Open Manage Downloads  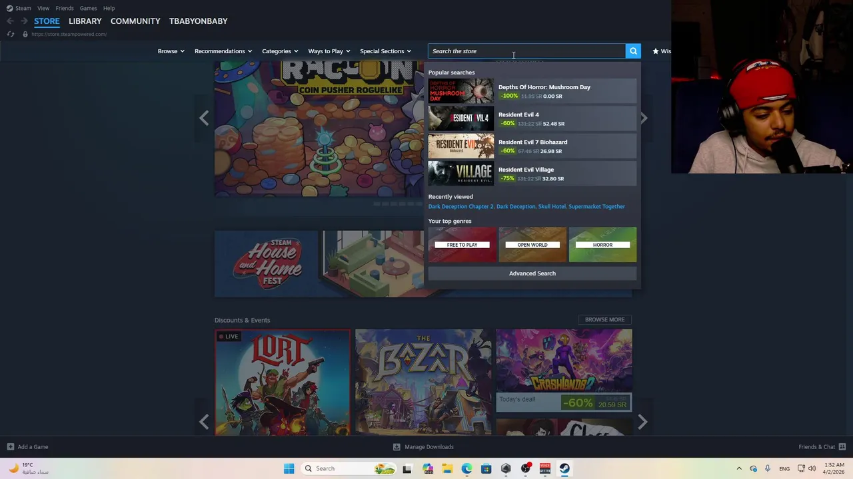click(423, 447)
